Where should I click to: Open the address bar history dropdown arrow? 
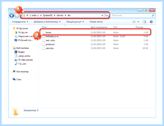coord(102,16)
